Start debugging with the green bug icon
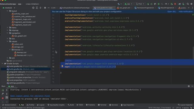The height and width of the screenshot is (109, 194). tap(159, 4)
